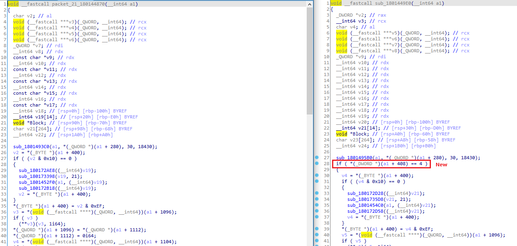Click breakpoint dot beside sub_1801454C0 call line

point(317,205)
